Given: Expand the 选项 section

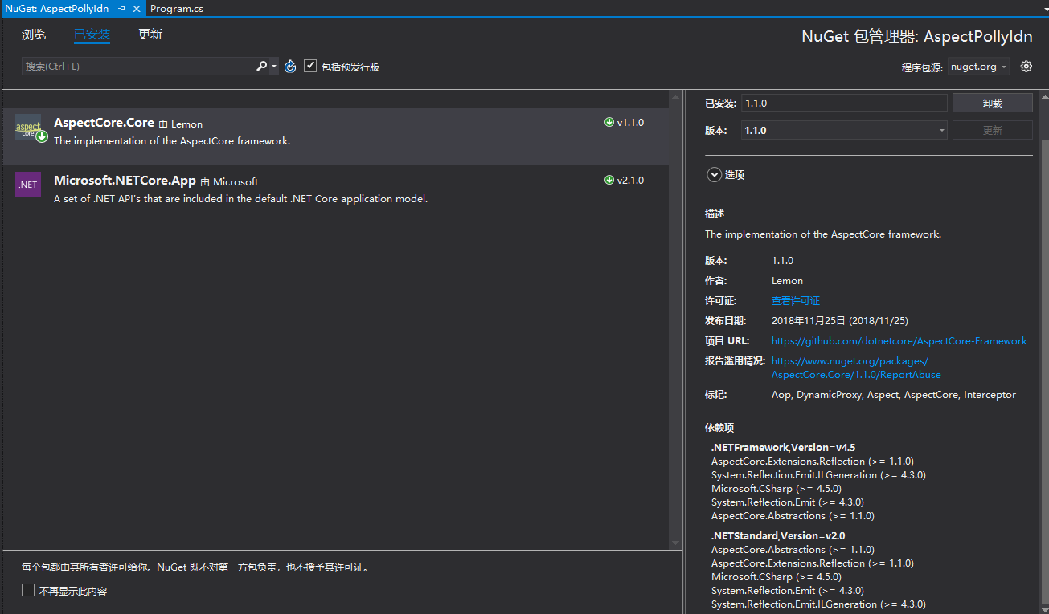Looking at the screenshot, I should 714,174.
